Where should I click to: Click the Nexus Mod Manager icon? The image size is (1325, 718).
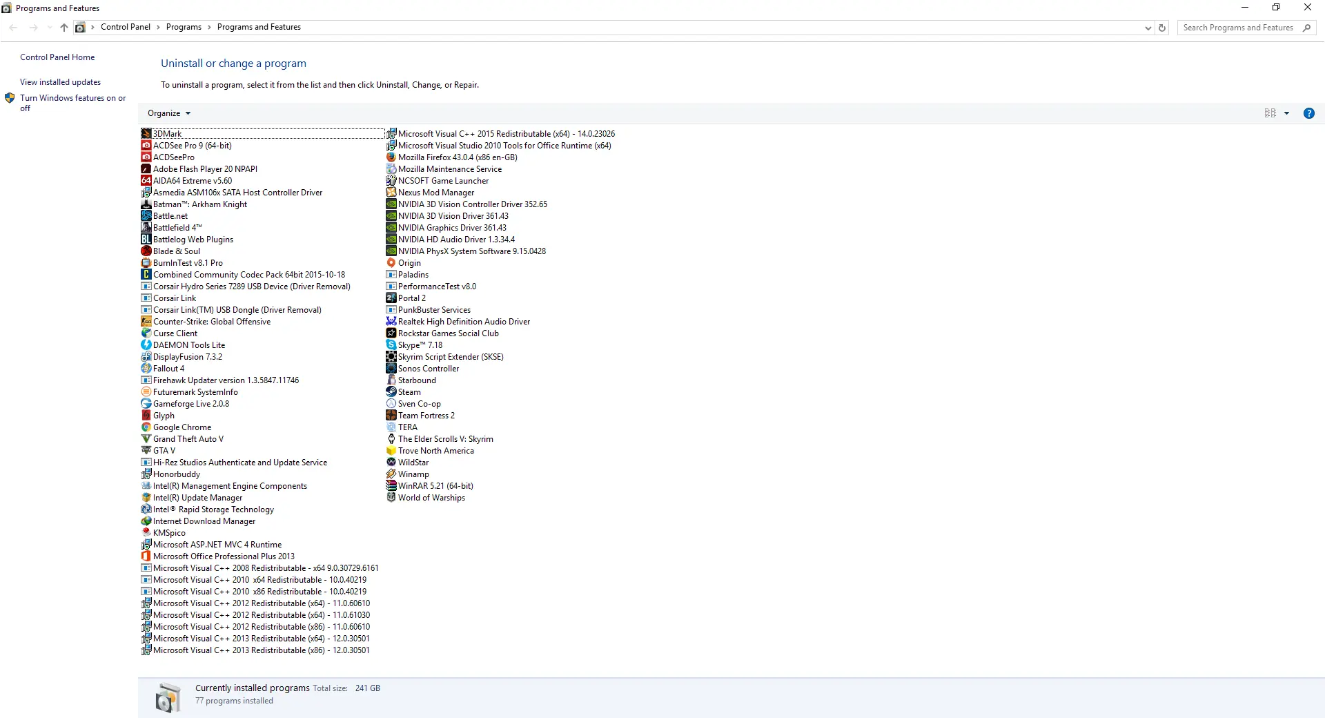click(391, 193)
